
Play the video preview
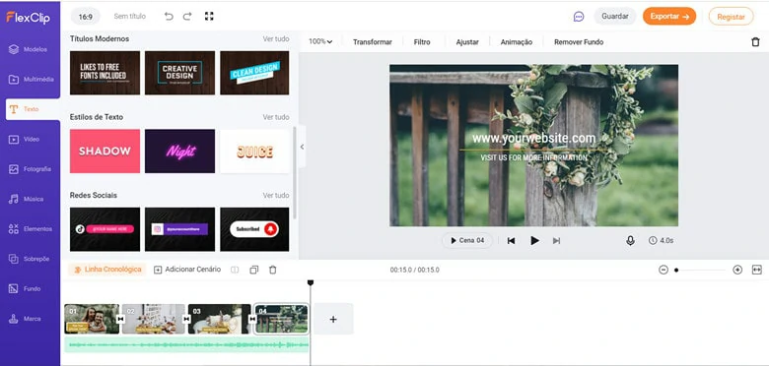tap(534, 241)
